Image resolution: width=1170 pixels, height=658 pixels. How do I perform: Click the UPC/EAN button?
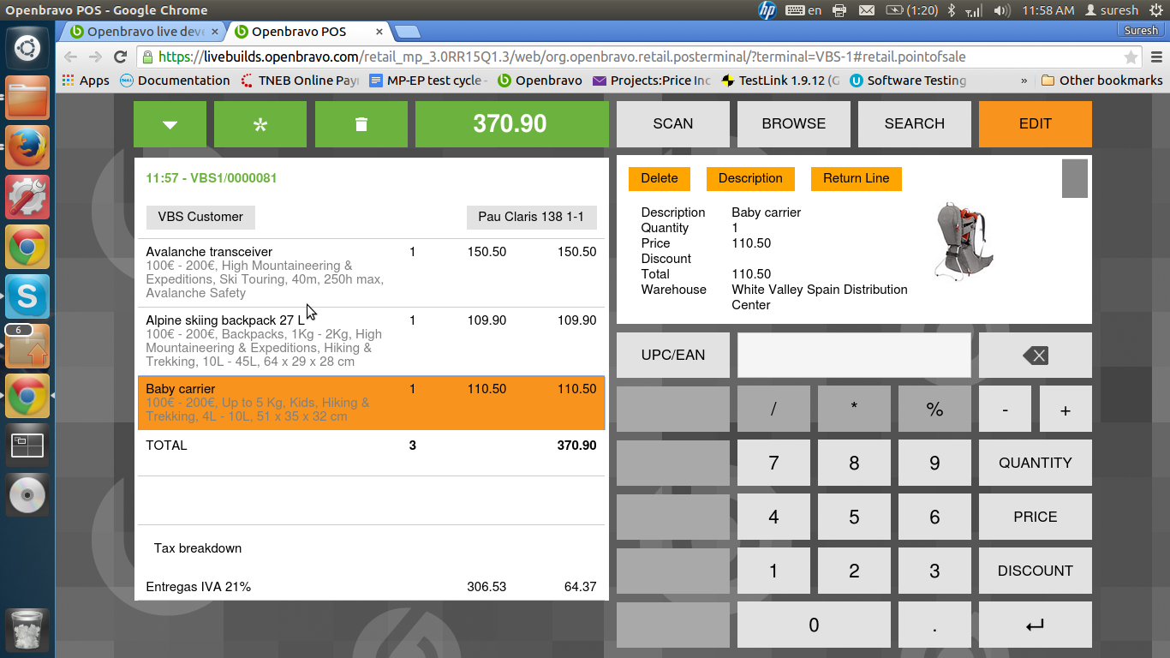(673, 355)
